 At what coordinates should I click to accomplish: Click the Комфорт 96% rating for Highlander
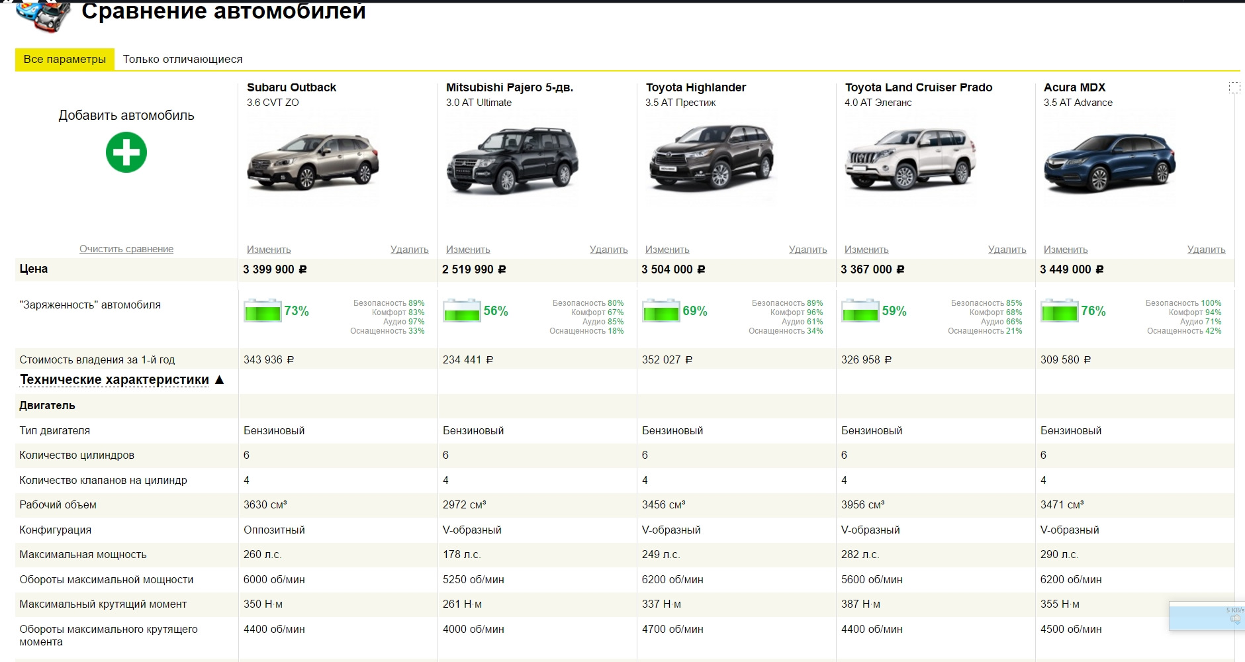click(796, 312)
